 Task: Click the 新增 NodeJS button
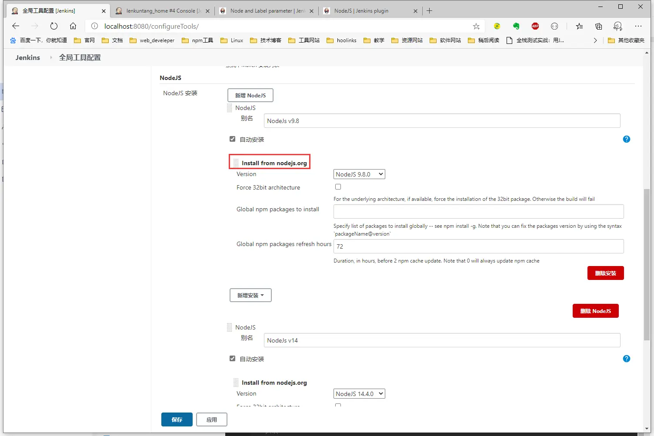tap(250, 95)
